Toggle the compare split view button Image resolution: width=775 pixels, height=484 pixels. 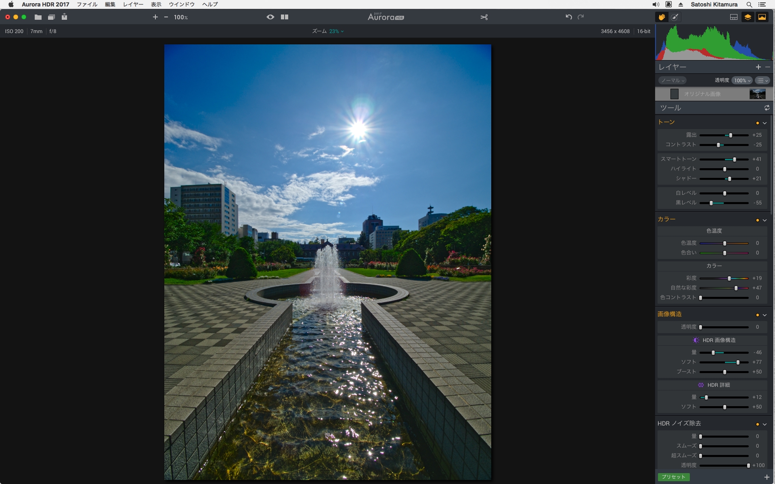click(285, 17)
